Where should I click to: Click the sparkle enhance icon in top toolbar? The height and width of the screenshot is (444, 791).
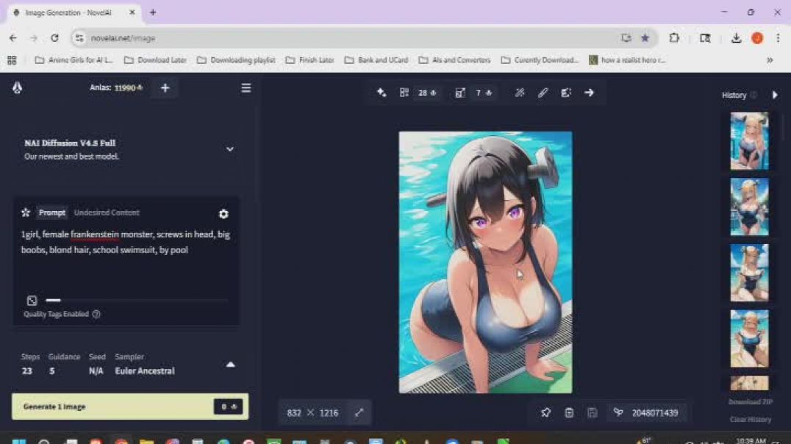click(382, 93)
